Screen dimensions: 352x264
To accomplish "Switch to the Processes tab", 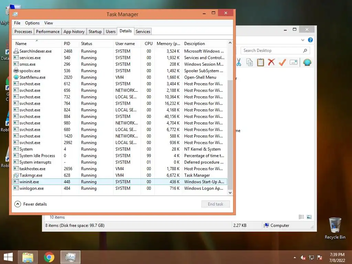I will pos(23,31).
